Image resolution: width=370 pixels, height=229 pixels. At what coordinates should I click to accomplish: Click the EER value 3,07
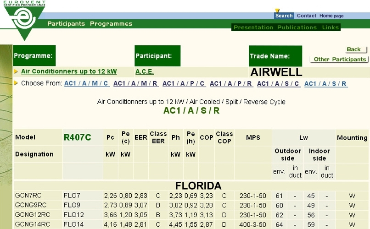[x=141, y=205]
